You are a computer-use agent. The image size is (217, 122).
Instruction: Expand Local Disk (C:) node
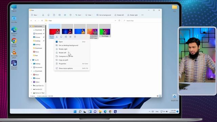point(32,86)
